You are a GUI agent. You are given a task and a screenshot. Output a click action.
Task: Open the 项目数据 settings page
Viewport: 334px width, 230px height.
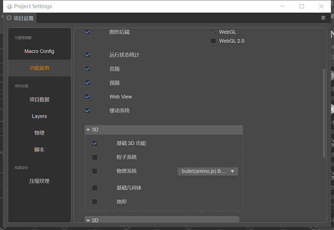(x=39, y=99)
